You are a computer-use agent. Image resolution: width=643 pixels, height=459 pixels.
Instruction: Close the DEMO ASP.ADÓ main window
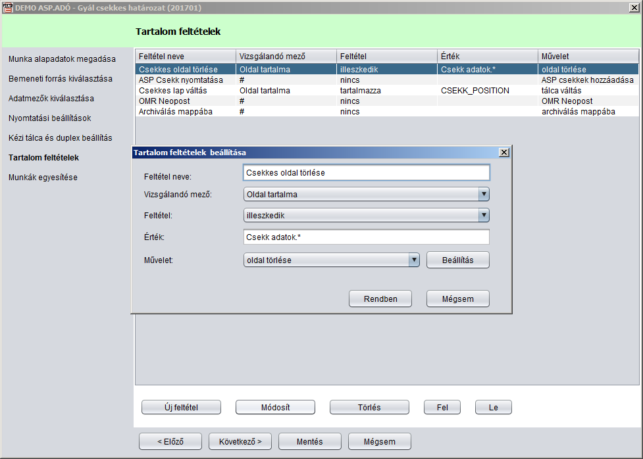[x=634, y=8]
